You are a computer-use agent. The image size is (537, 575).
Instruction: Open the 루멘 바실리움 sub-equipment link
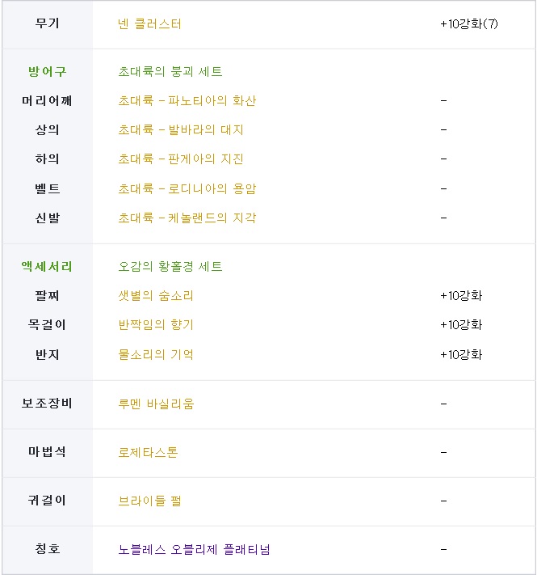click(x=156, y=404)
